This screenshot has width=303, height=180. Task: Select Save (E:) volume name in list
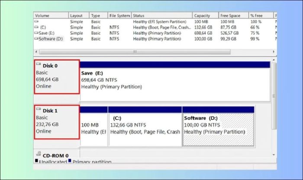47,33
